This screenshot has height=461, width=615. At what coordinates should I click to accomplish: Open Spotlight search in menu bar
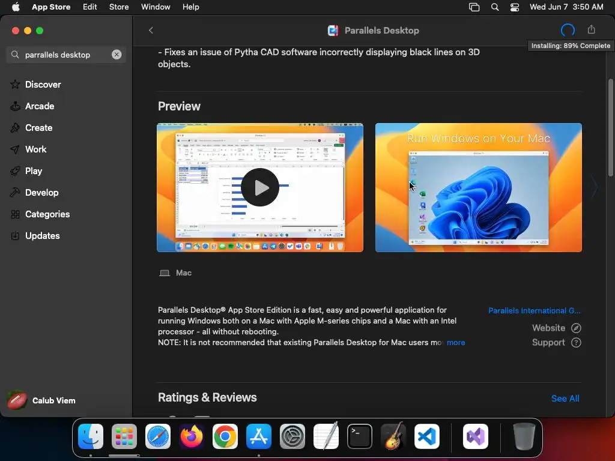pyautogui.click(x=495, y=7)
